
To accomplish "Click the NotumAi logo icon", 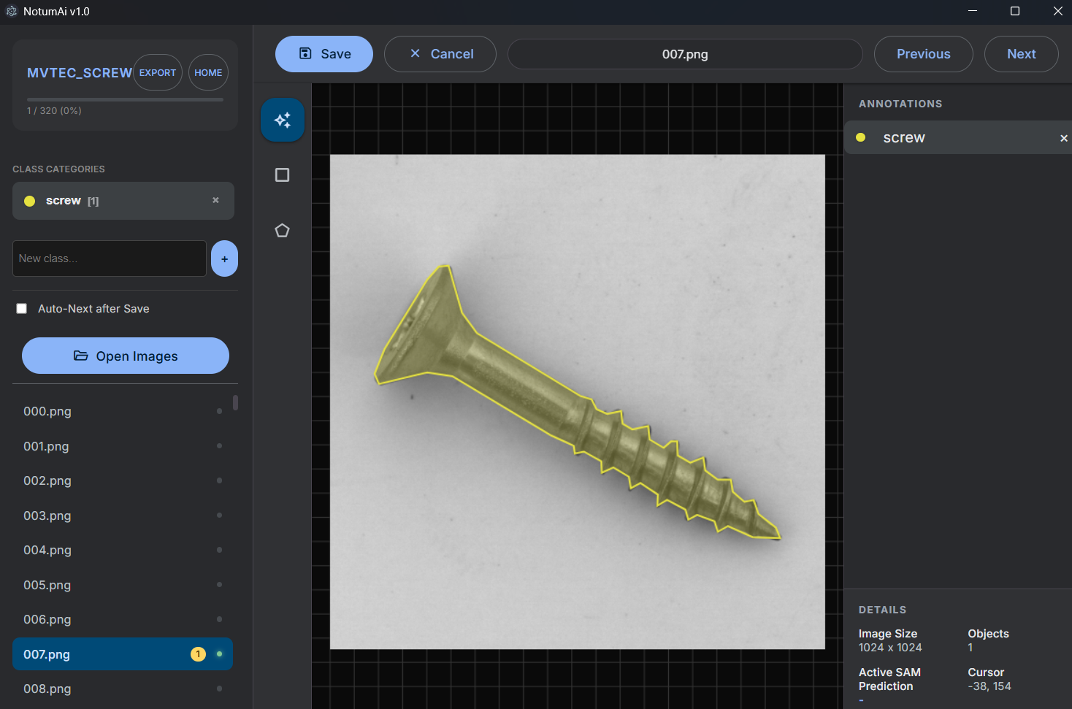I will click(x=11, y=11).
